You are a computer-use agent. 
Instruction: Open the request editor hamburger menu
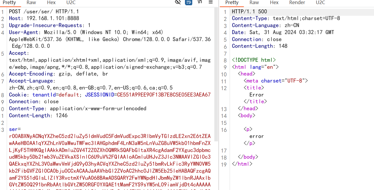pyautogui.click(x=211, y=2)
